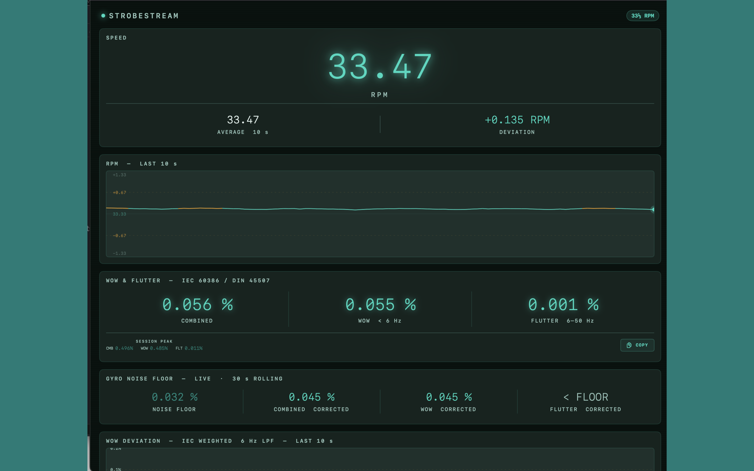Click the RPM — LAST 10 s chart heading
Screen dimensions: 754x471
coord(141,164)
